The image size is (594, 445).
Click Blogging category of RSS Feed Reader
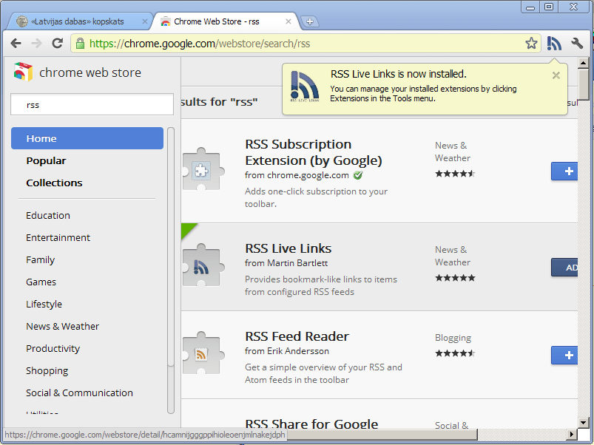[x=453, y=338]
